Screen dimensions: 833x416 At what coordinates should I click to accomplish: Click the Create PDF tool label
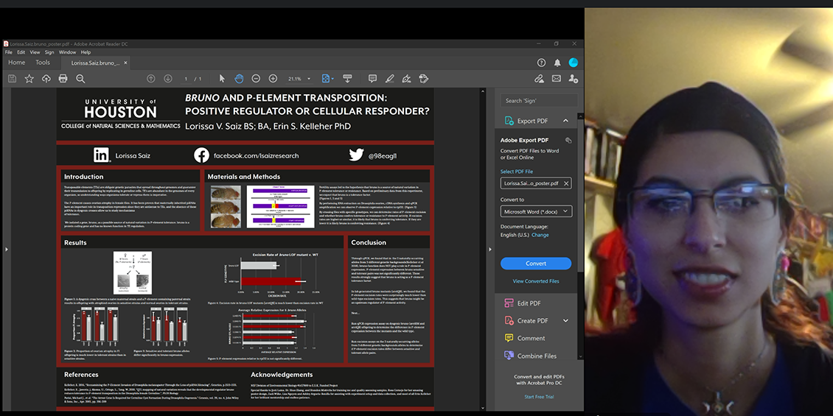click(x=532, y=321)
